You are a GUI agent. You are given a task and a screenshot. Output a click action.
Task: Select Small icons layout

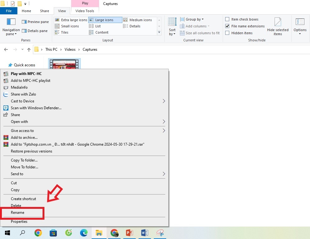(67, 26)
